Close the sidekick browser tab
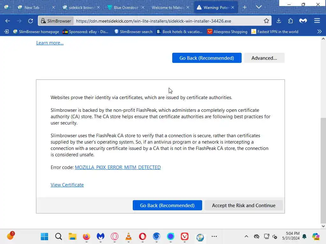326x244 pixels. [98, 8]
